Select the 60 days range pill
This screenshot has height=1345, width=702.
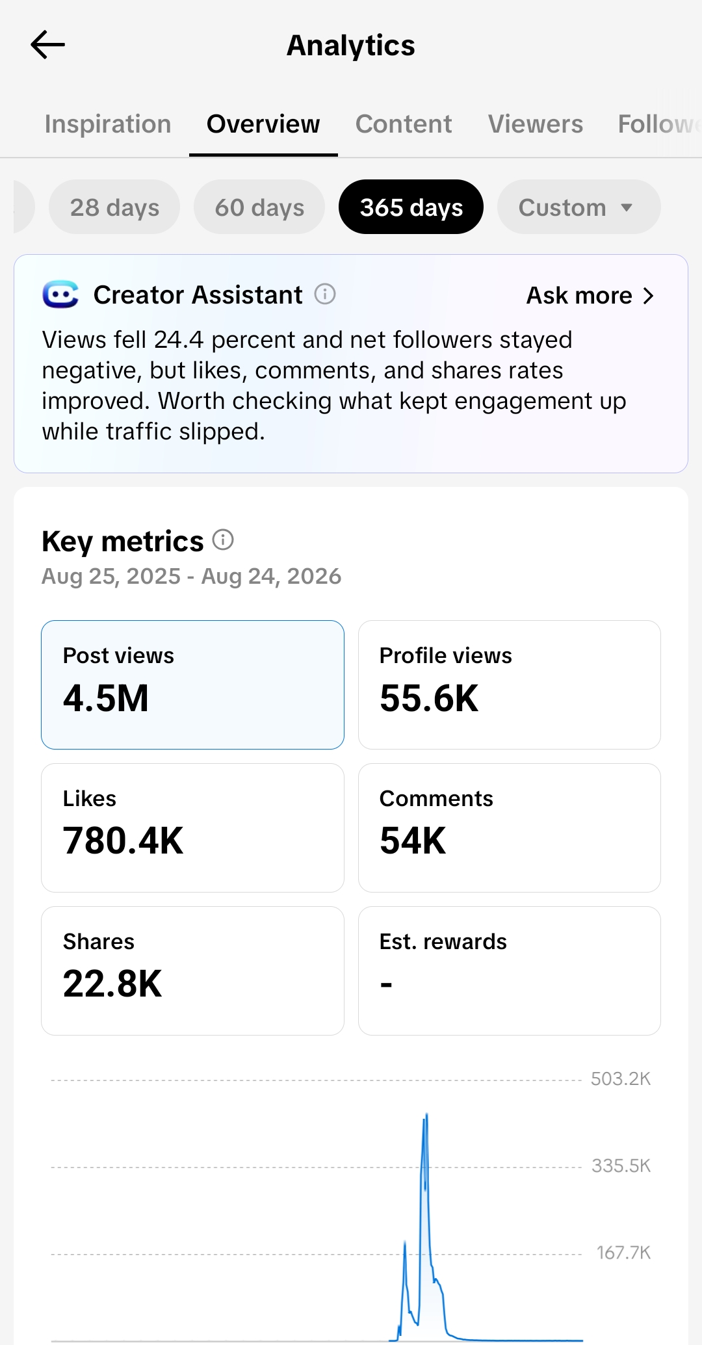click(x=259, y=207)
